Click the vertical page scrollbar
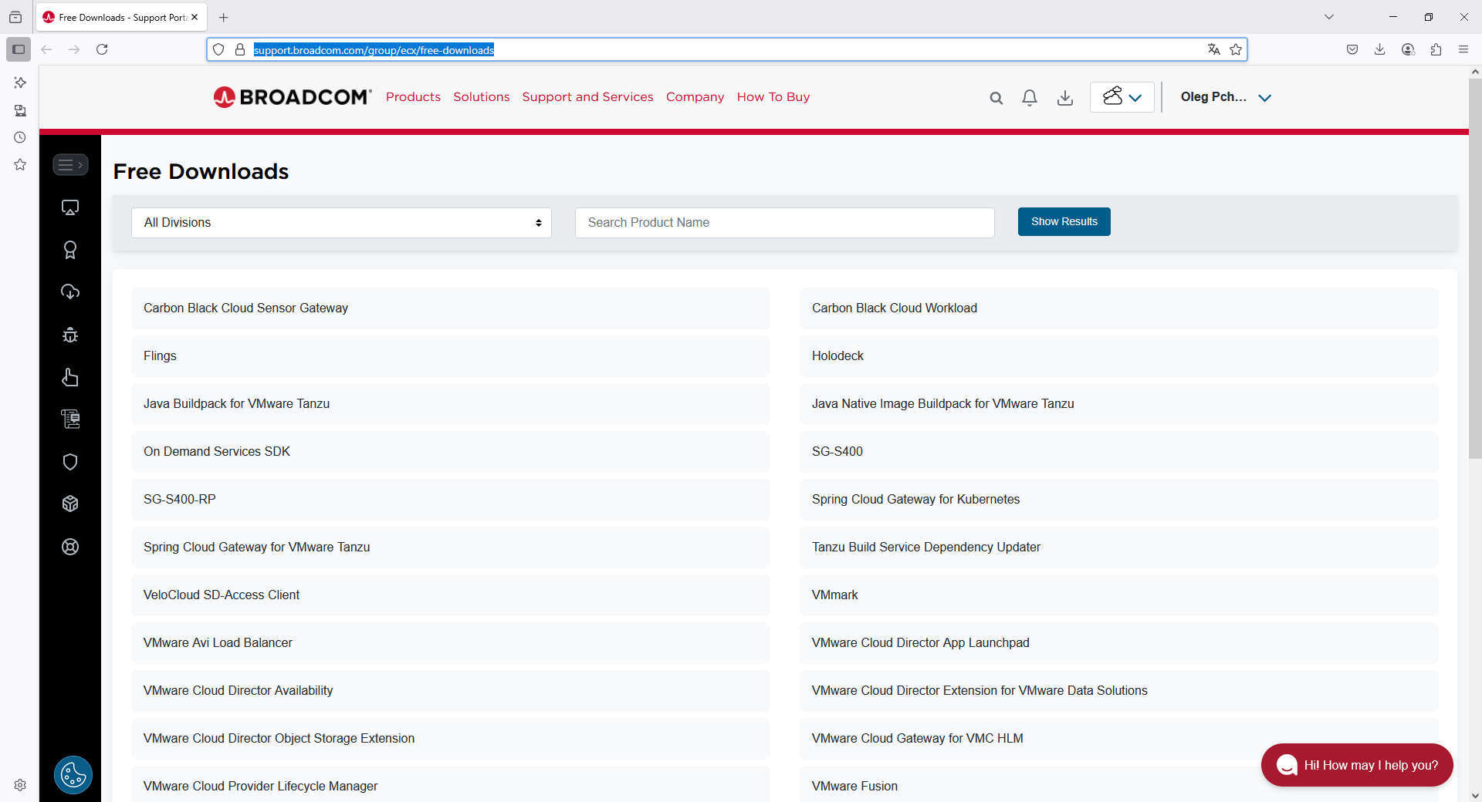1482x802 pixels. point(1475,268)
